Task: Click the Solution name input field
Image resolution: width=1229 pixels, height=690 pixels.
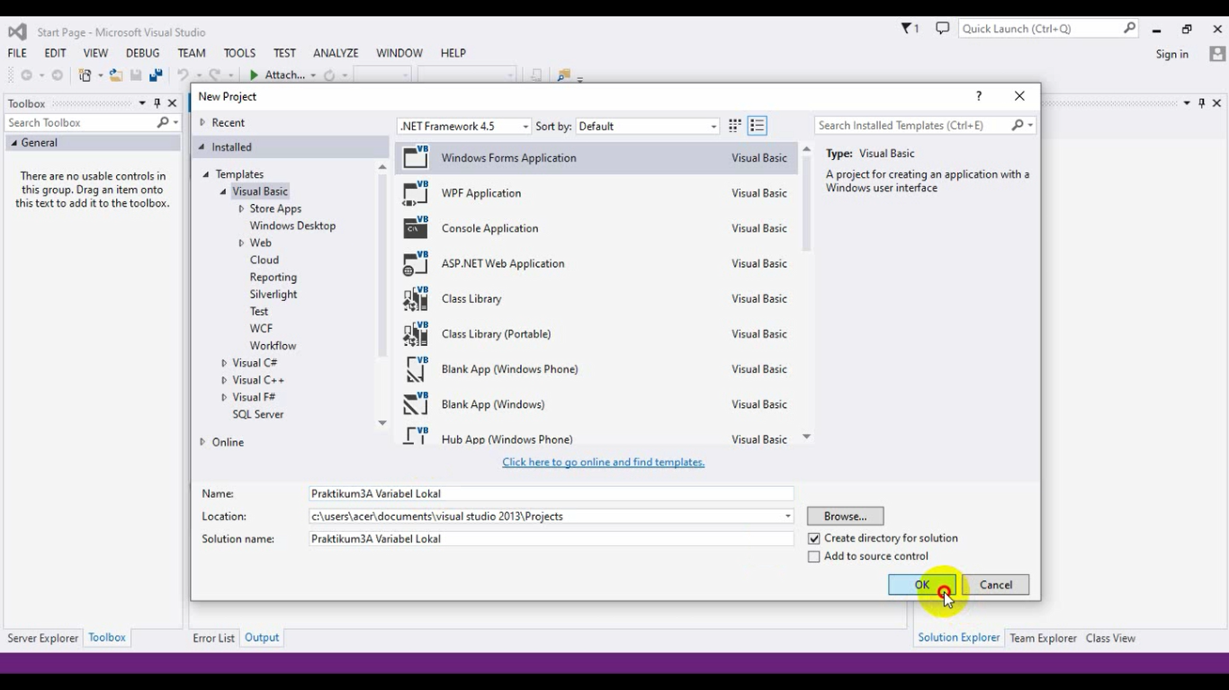Action: click(551, 539)
